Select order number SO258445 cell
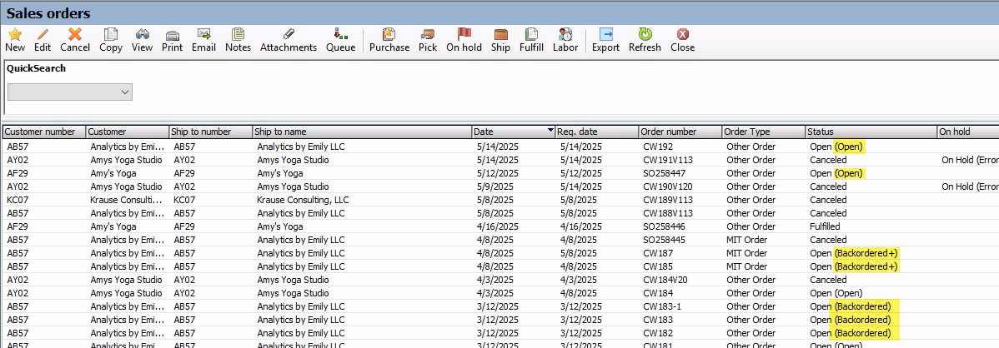This screenshot has width=999, height=348. click(680, 240)
